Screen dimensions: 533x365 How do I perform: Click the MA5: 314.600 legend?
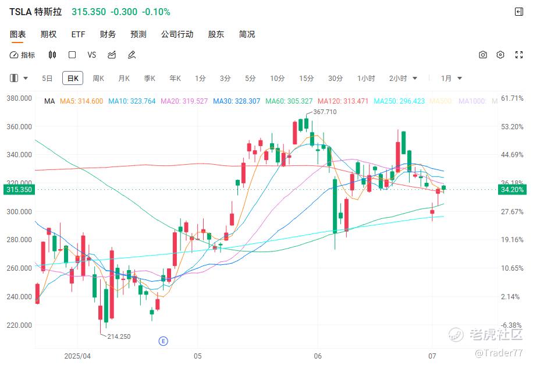pyautogui.click(x=81, y=101)
